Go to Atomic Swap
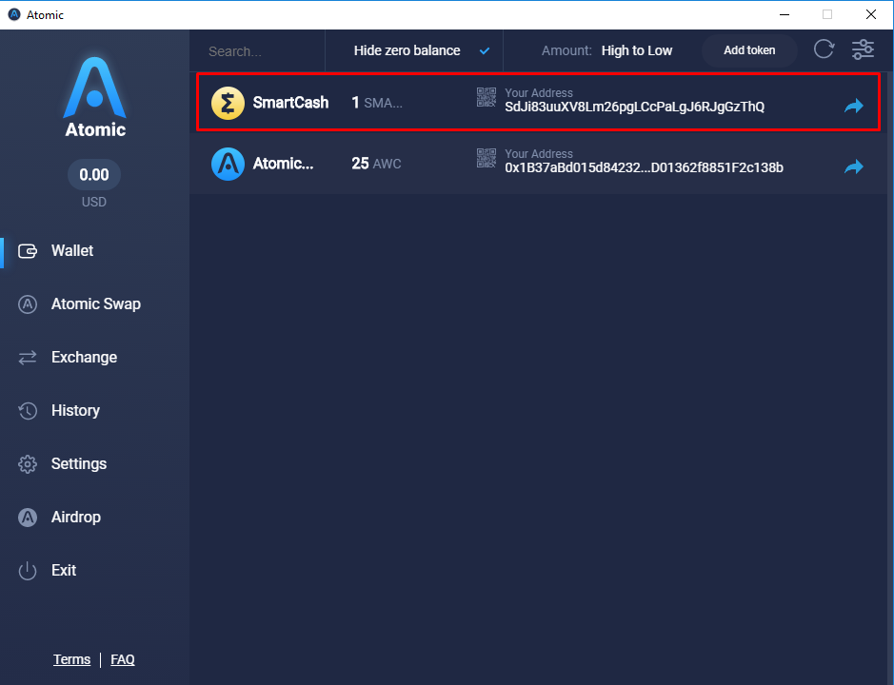 click(96, 304)
